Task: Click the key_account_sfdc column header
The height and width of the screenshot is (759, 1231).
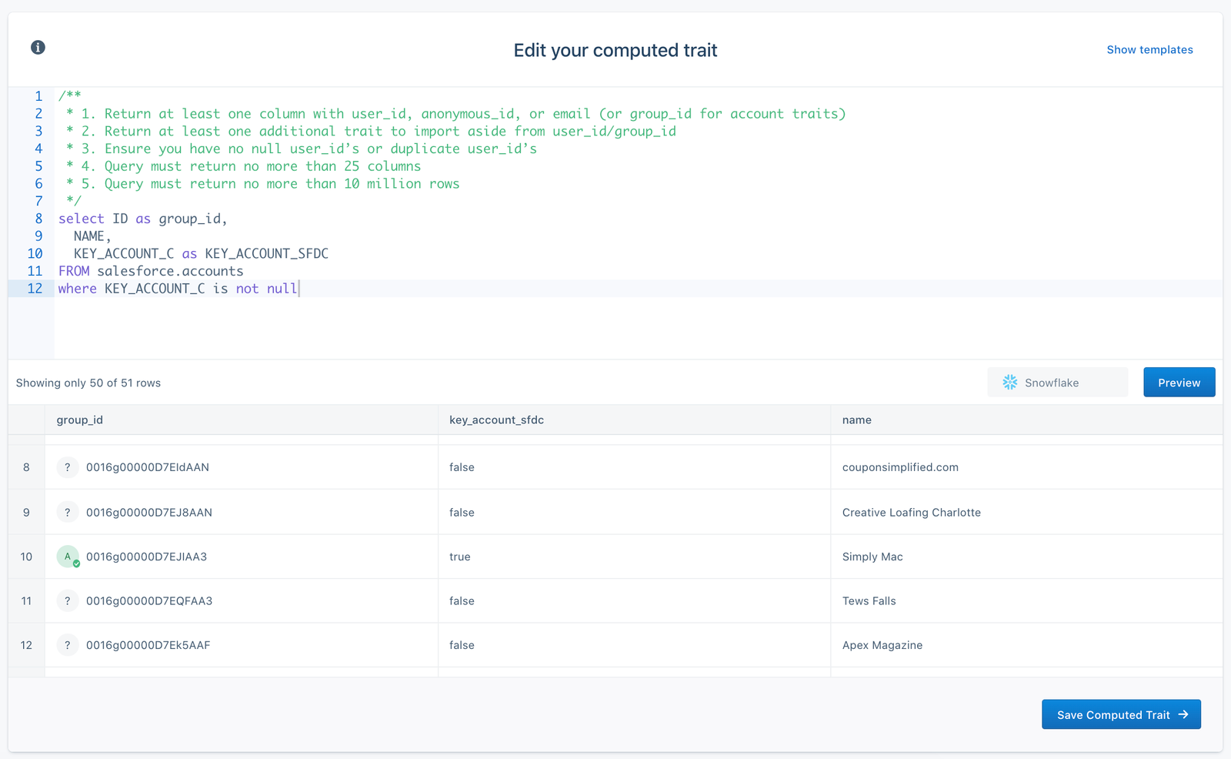Action: 496,420
